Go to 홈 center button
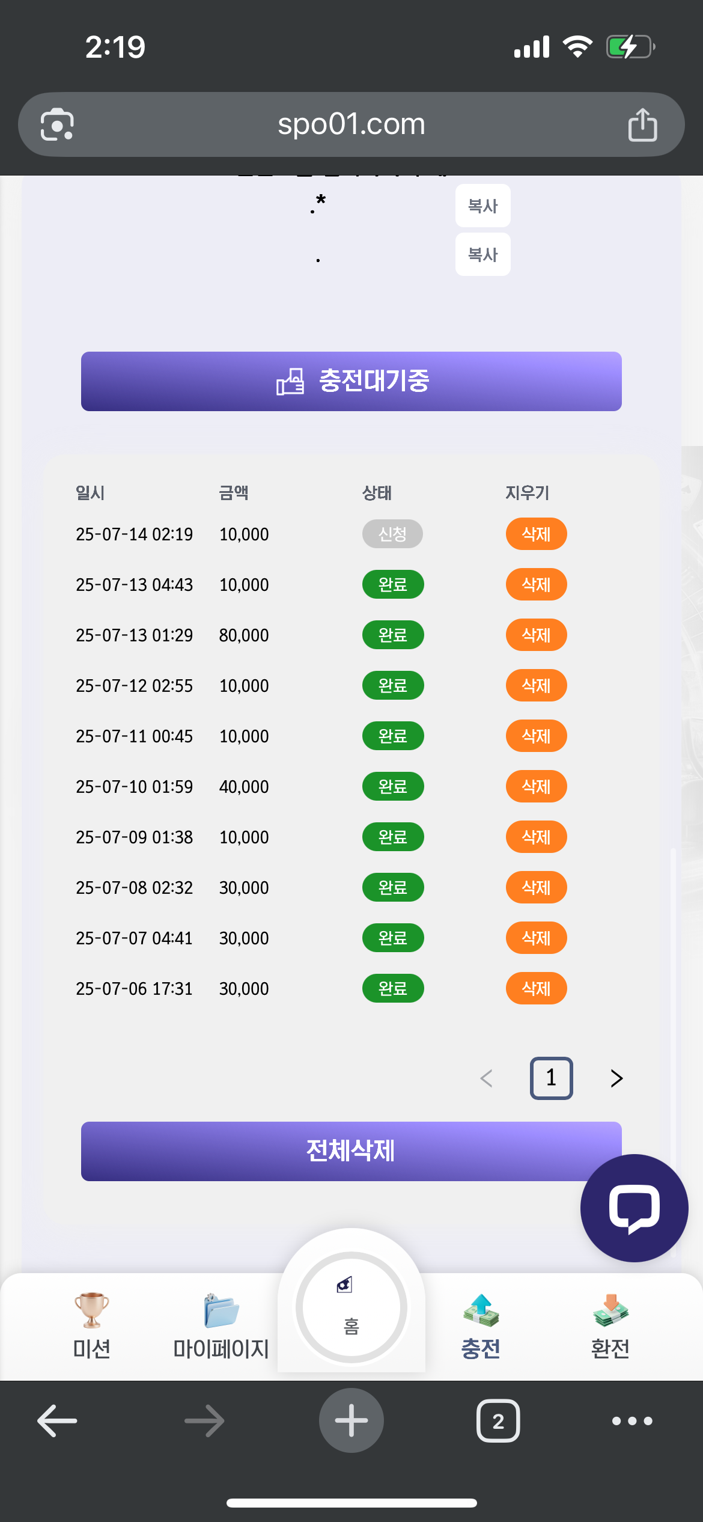The width and height of the screenshot is (703, 1522). click(x=351, y=1307)
